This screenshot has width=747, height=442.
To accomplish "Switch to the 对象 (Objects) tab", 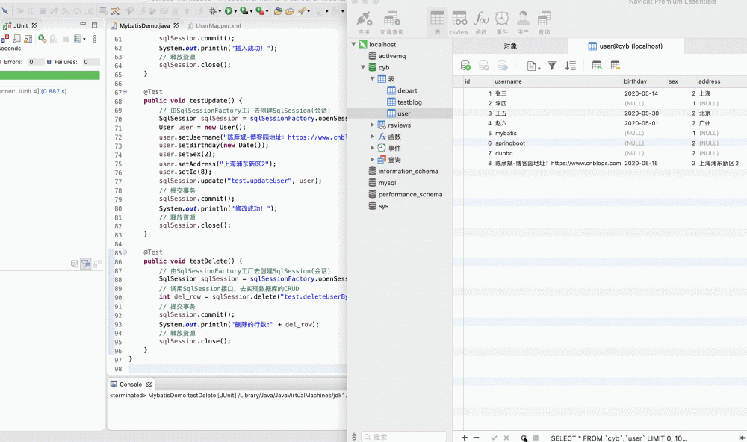I will (510, 46).
